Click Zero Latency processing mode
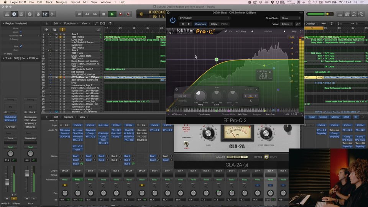The width and height of the screenshot is (368, 207). 204,114
